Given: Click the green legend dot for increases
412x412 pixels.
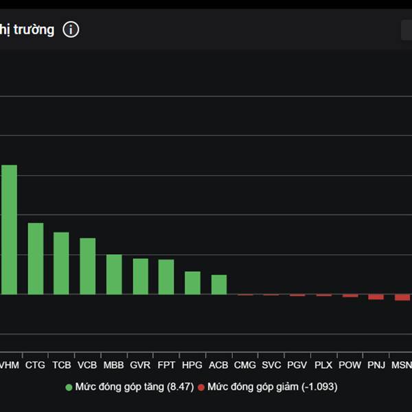Looking at the screenshot, I should click(x=69, y=387).
